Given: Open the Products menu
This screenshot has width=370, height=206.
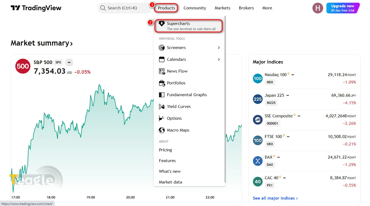Looking at the screenshot, I should point(166,8).
